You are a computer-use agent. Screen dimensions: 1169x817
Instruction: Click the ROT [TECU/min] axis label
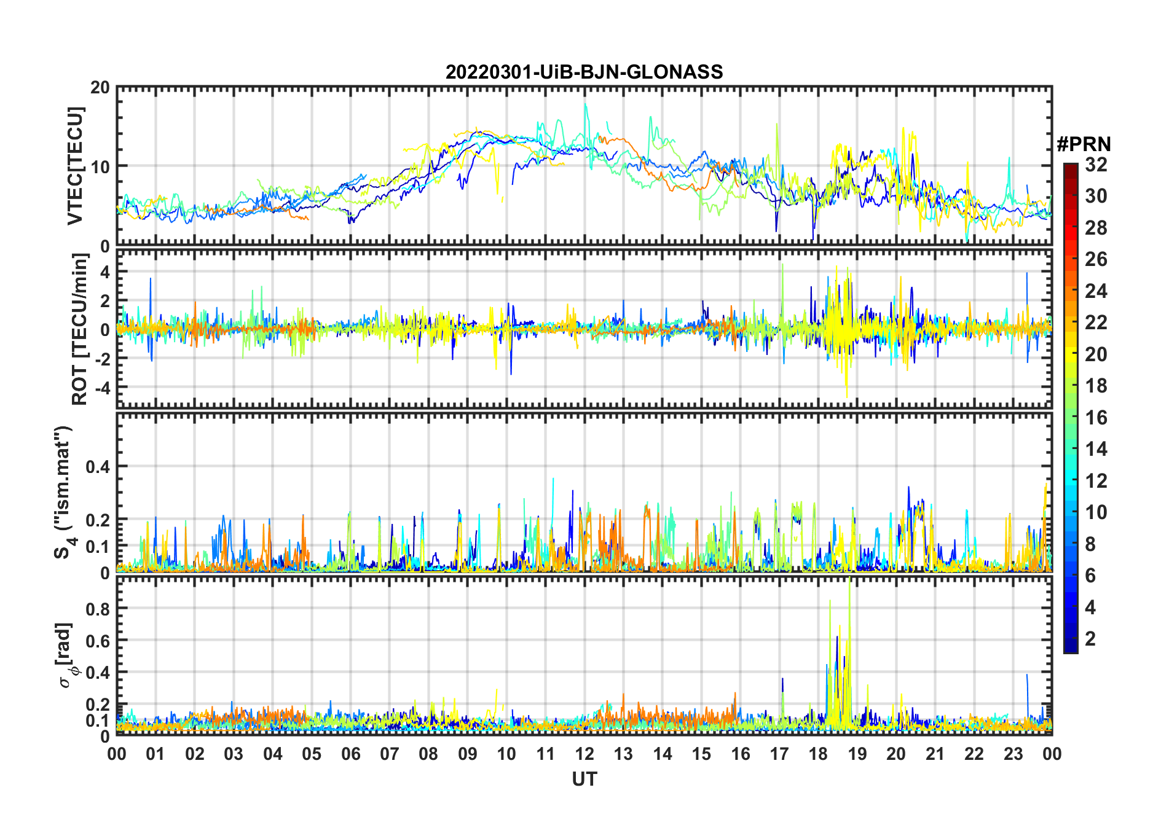(79, 329)
